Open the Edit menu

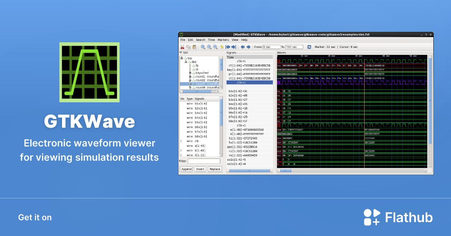(191, 40)
